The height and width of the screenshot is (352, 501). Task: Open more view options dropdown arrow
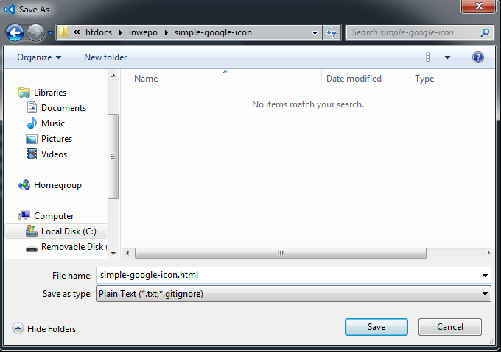(448, 57)
